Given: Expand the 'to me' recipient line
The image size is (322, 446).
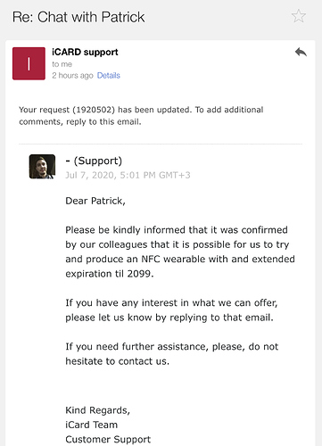Looking at the screenshot, I should pos(62,64).
